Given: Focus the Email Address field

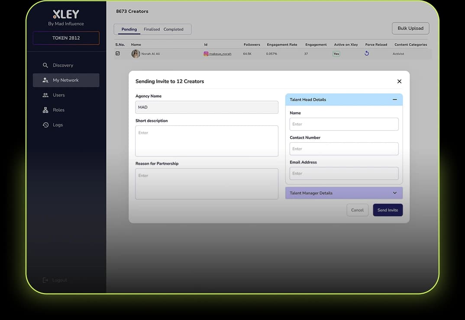Looking at the screenshot, I should pos(344,173).
